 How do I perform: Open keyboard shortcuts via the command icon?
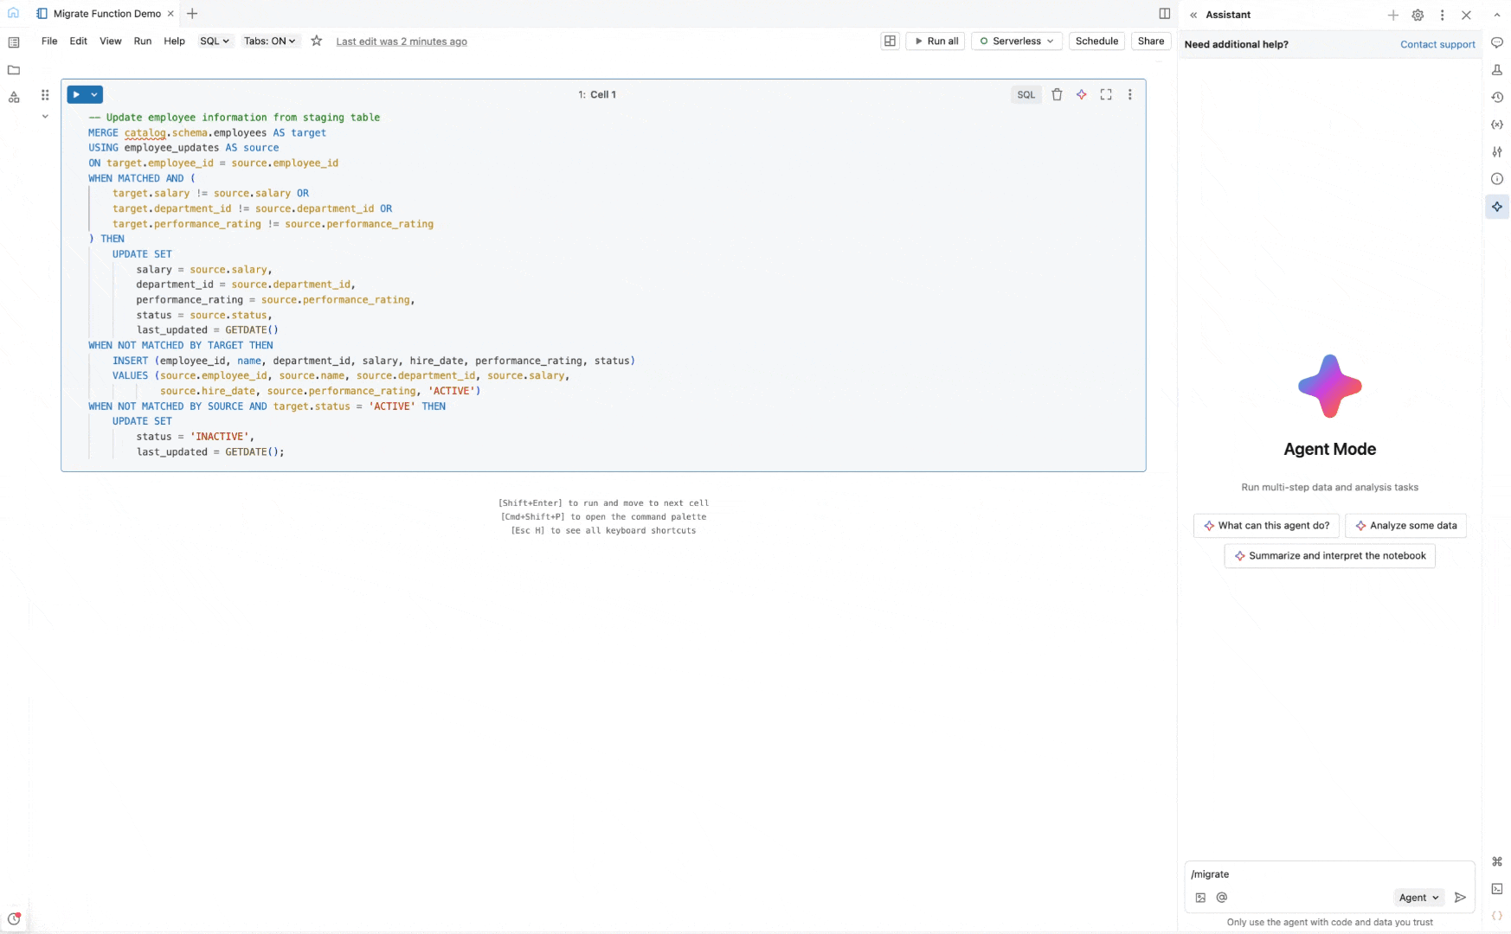pos(1497,861)
